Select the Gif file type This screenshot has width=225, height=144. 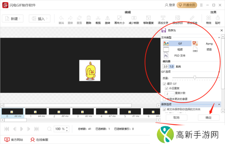(177, 44)
